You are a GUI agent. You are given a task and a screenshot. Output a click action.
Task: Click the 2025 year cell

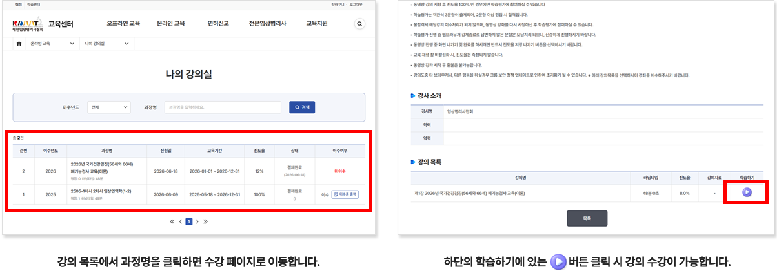pos(51,194)
